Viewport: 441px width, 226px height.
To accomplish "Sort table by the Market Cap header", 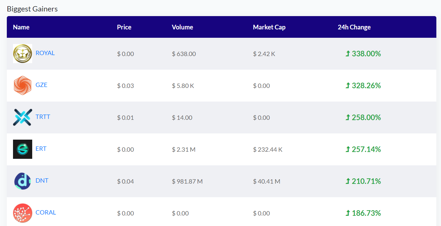I will 269,27.
